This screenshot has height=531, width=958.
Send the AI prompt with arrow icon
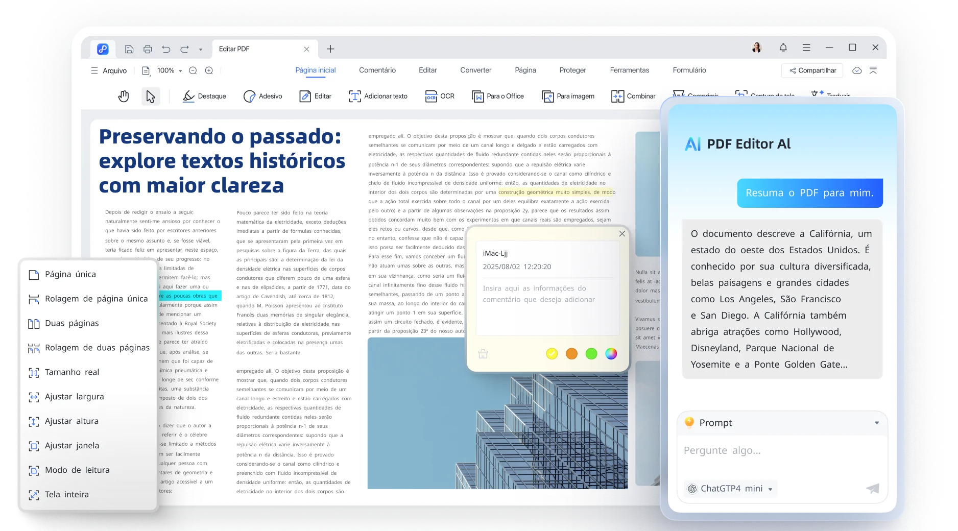(873, 489)
